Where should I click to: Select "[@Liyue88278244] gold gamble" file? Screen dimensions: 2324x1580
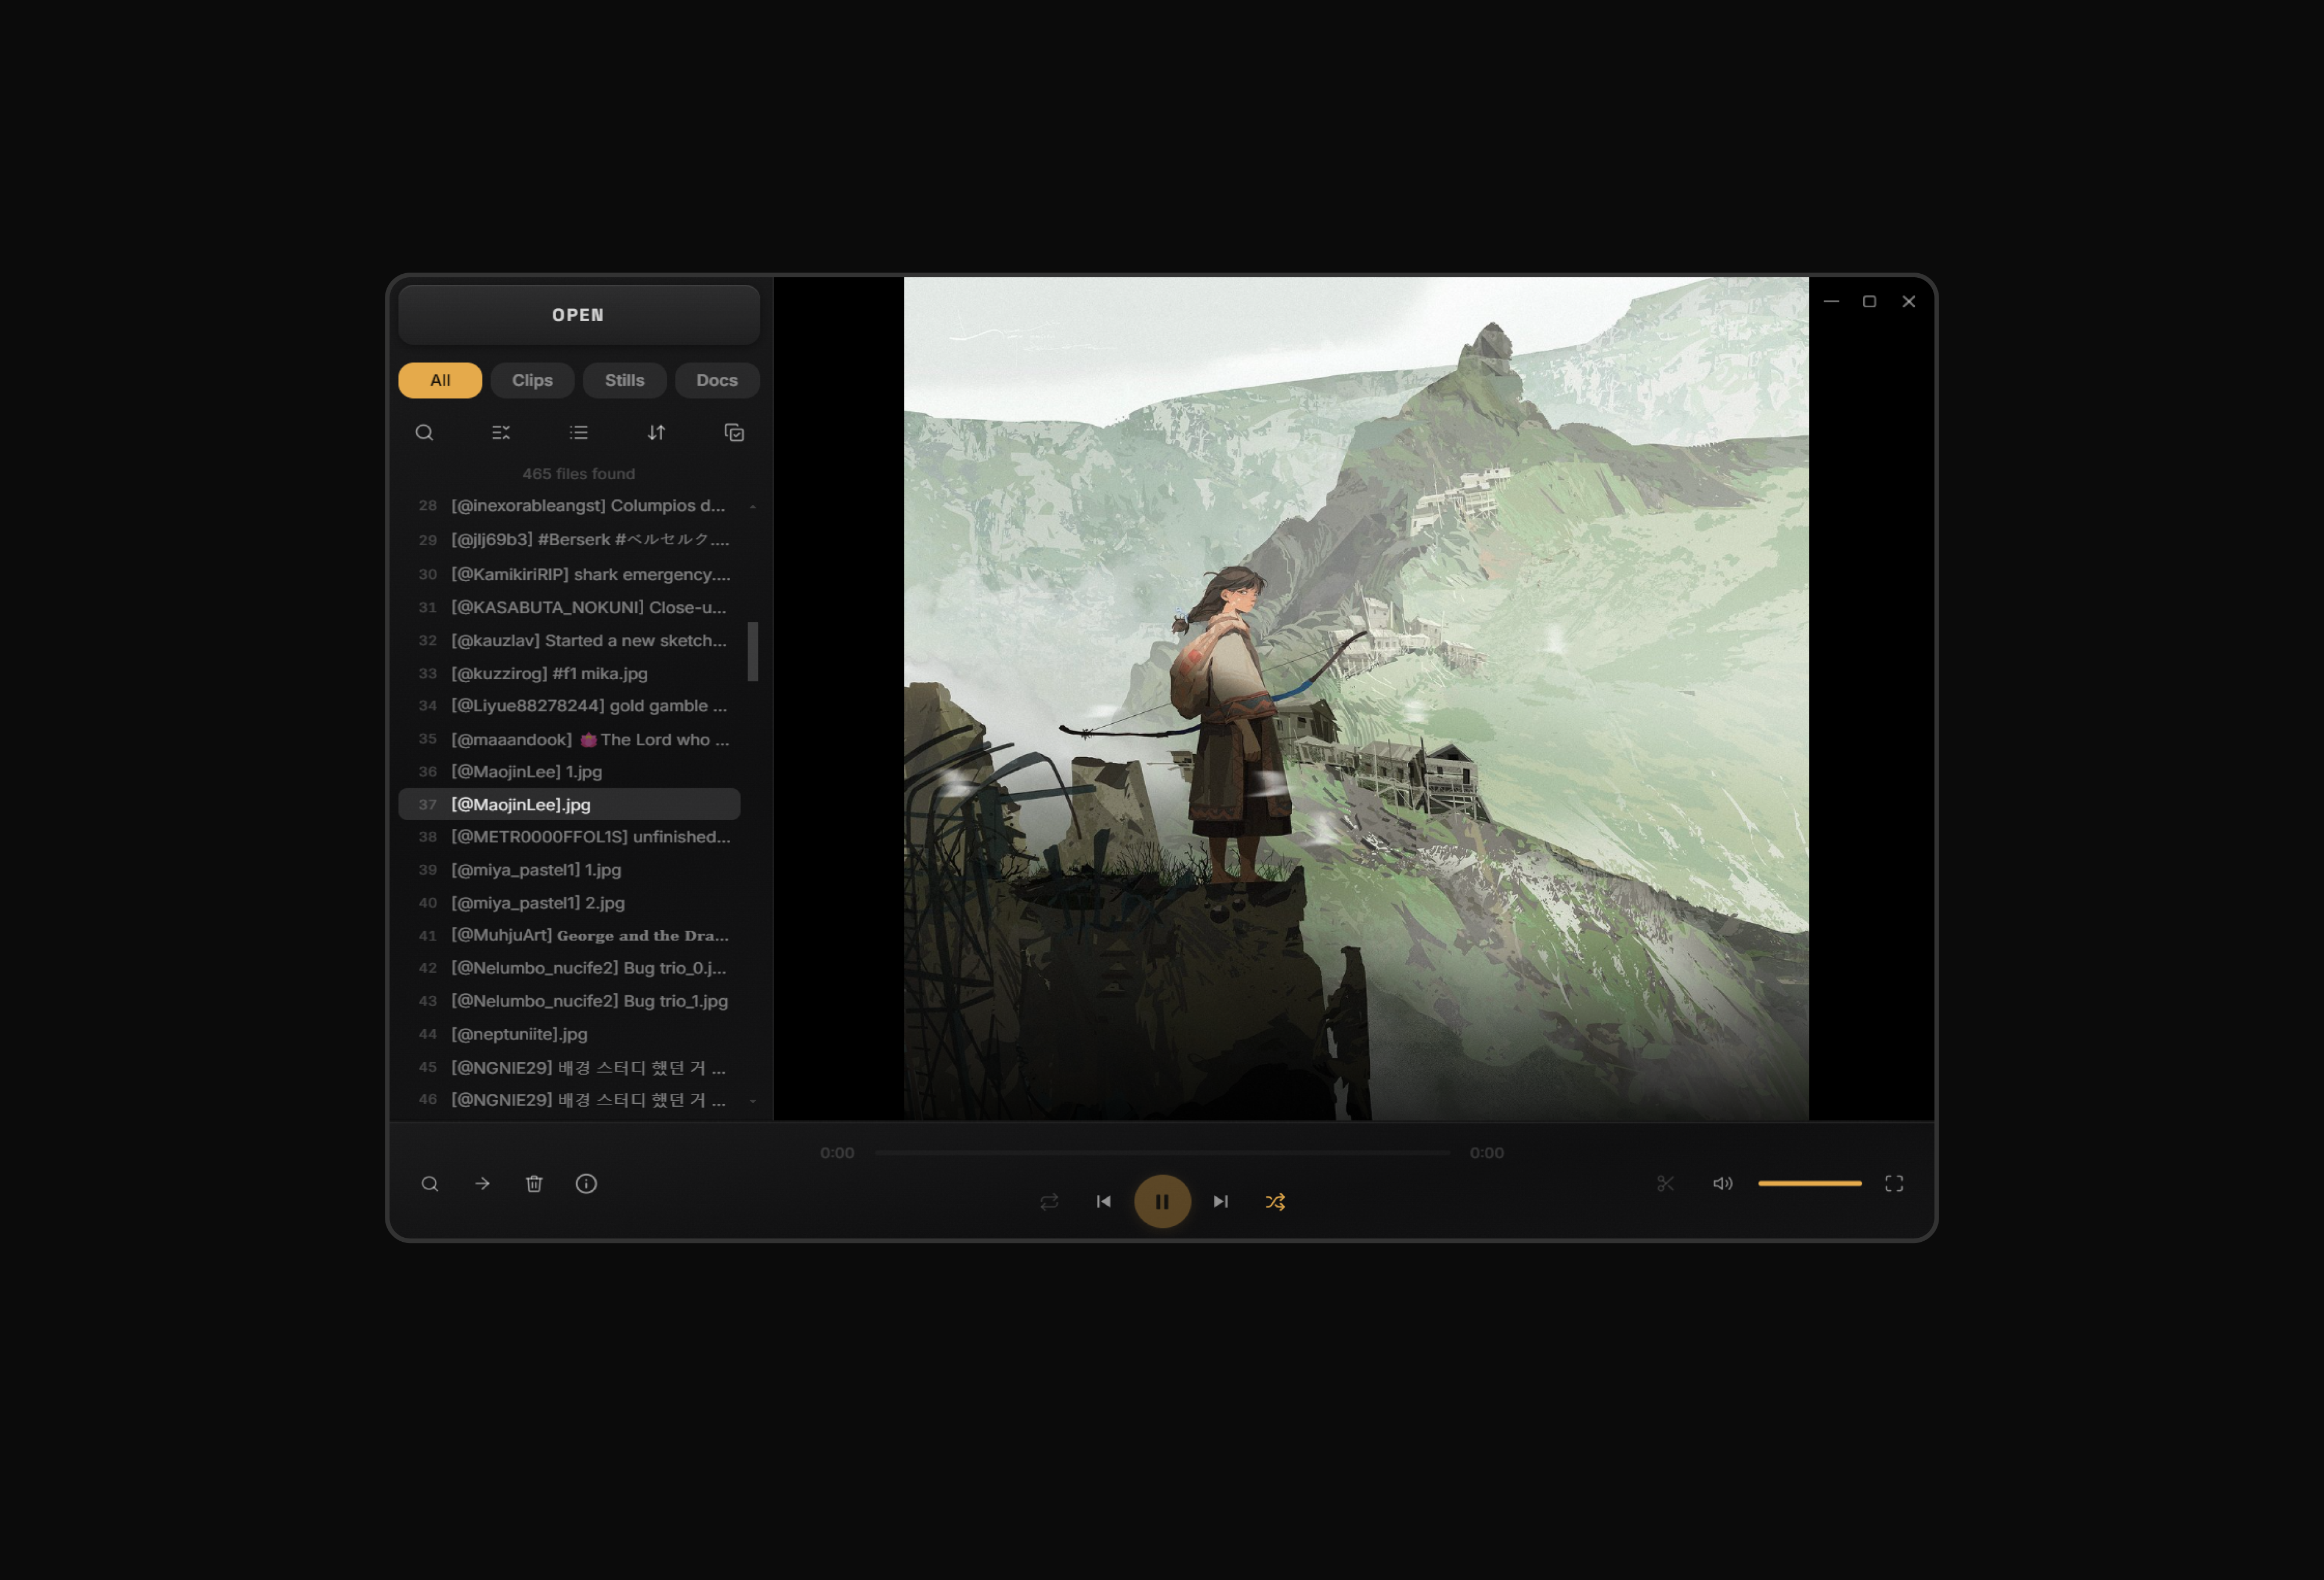click(x=569, y=705)
